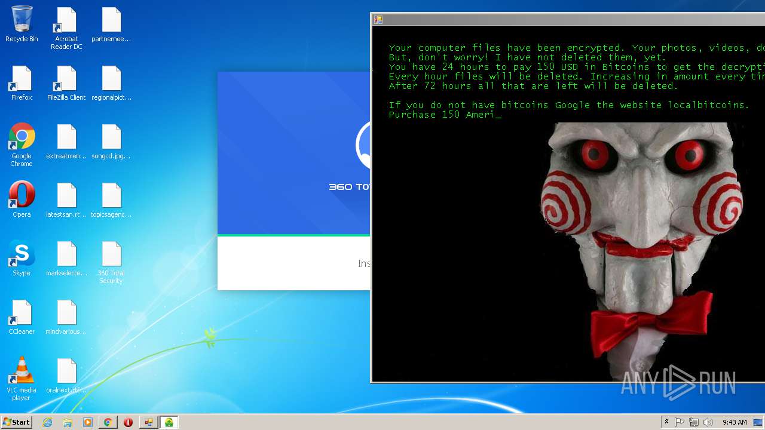The width and height of the screenshot is (765, 430).
Task: Click Chrome icon in taskbar
Action: (108, 422)
